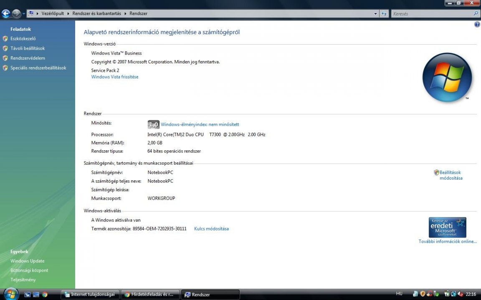
Task: Click shield icon beside Eszközkezelő
Action: [x=5, y=39]
